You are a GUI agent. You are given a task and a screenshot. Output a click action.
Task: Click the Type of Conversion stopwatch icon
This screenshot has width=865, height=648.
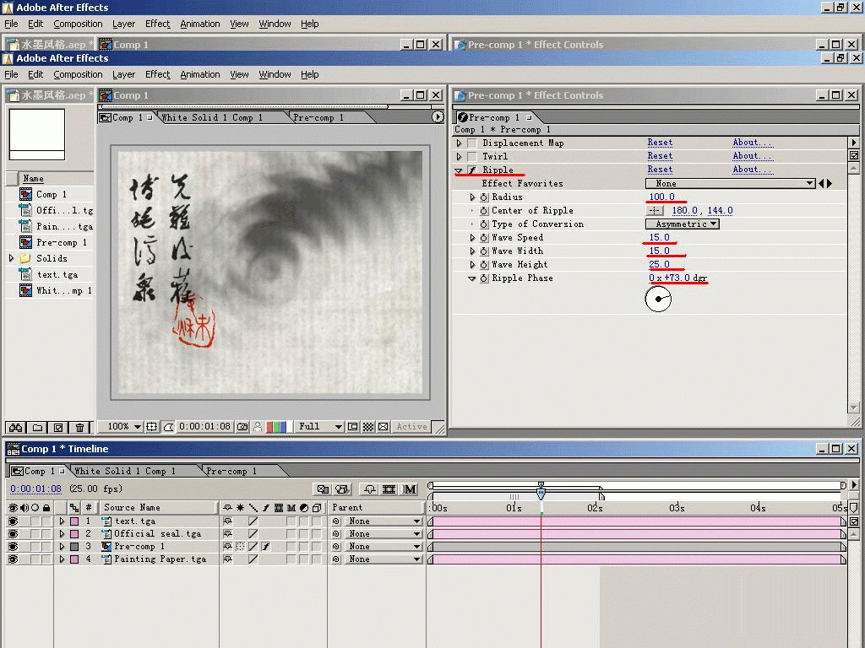coord(484,224)
